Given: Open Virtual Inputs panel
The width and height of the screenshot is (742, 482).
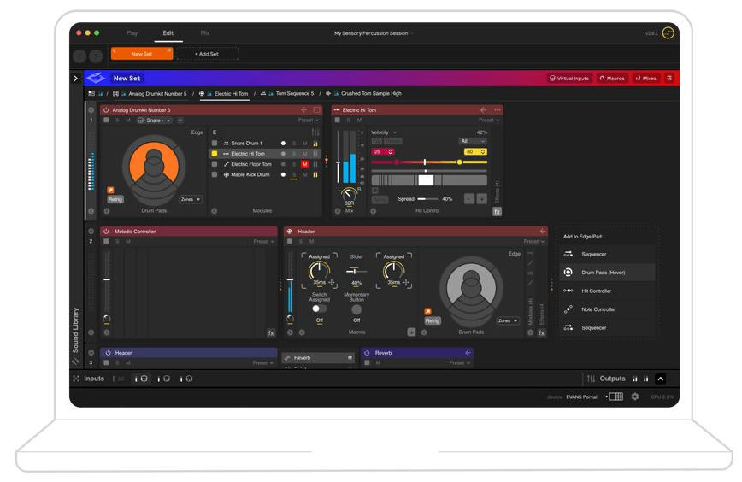Looking at the screenshot, I should (569, 78).
